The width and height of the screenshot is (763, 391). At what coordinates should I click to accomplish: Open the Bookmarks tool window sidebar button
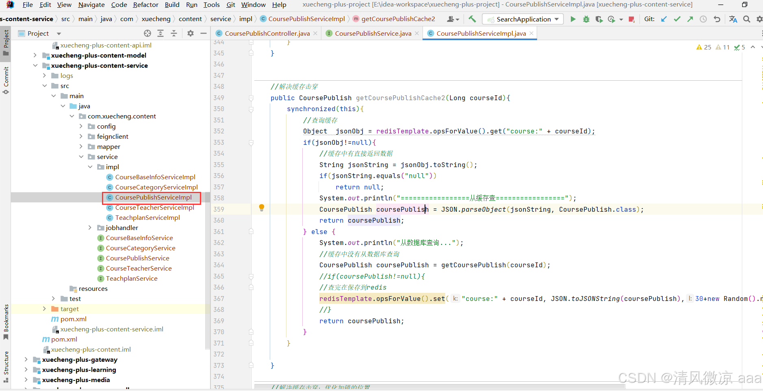pos(6,322)
